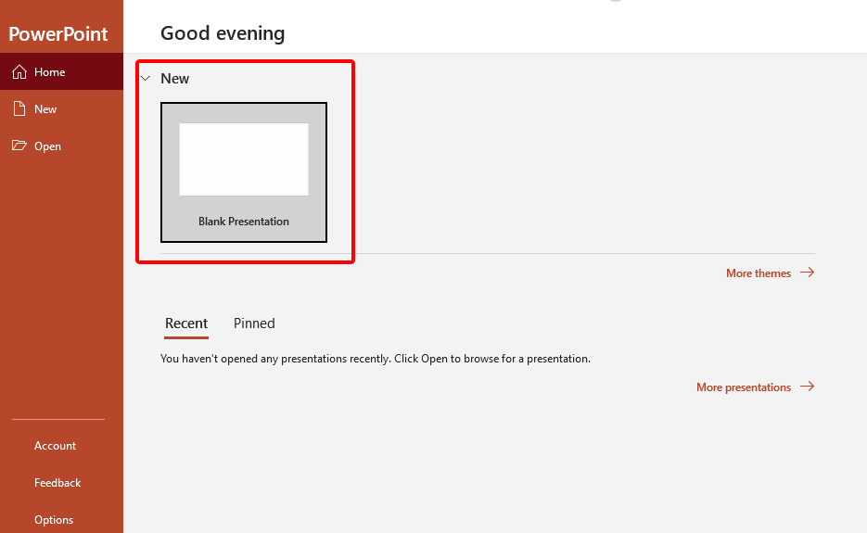Click the 'You haven't opened any presentations' message
The height and width of the screenshot is (533, 867).
tap(376, 359)
